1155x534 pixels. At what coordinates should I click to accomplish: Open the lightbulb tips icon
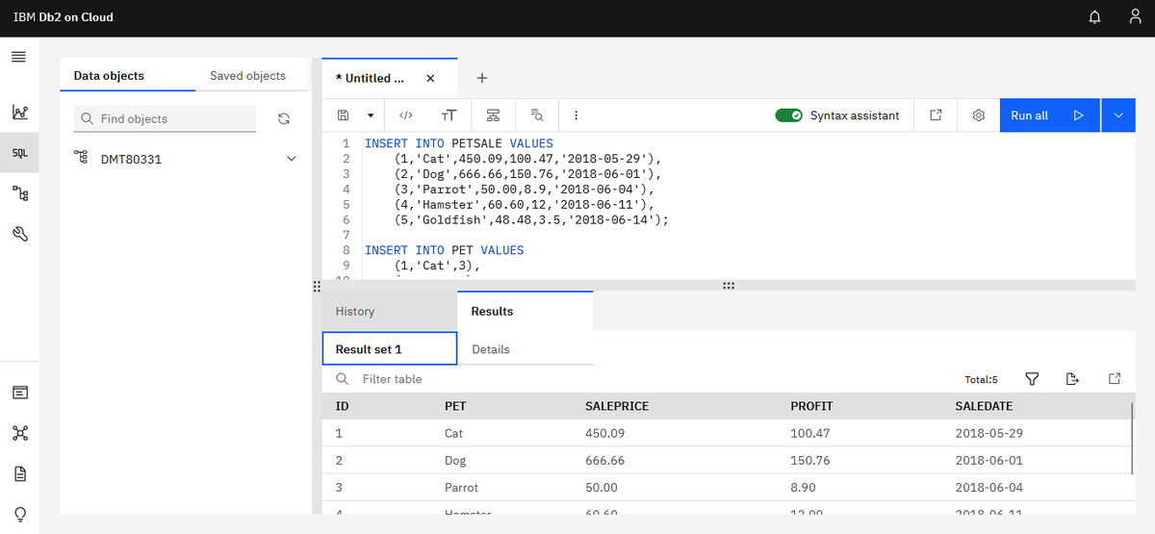pos(19,513)
